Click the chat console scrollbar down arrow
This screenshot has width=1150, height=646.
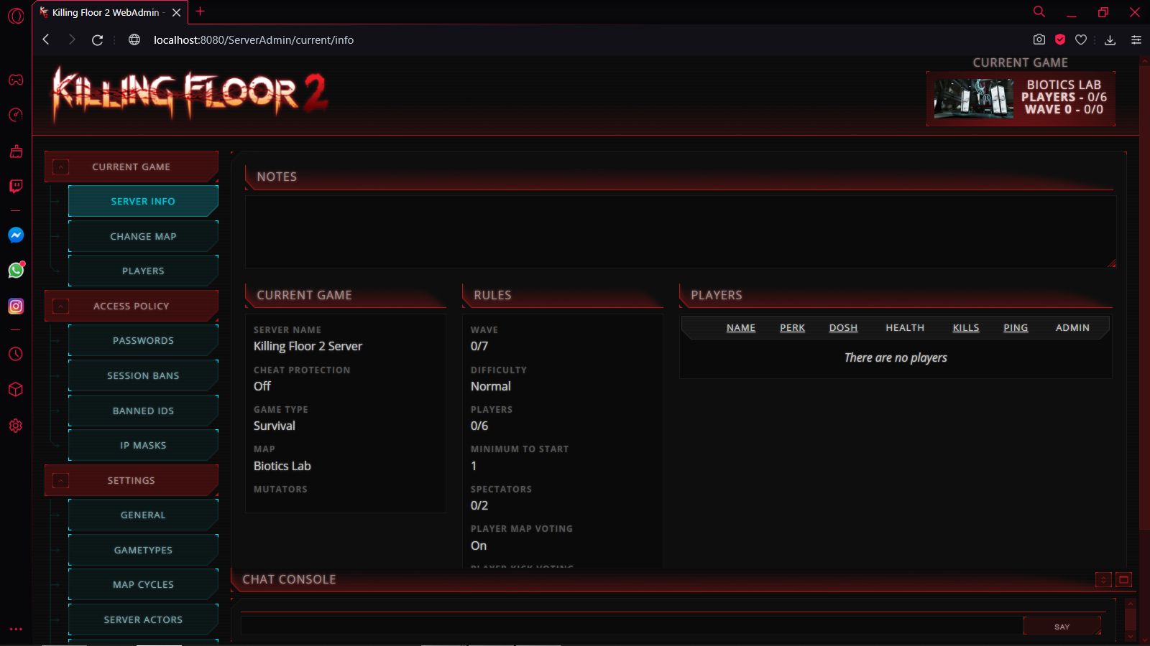1131,637
